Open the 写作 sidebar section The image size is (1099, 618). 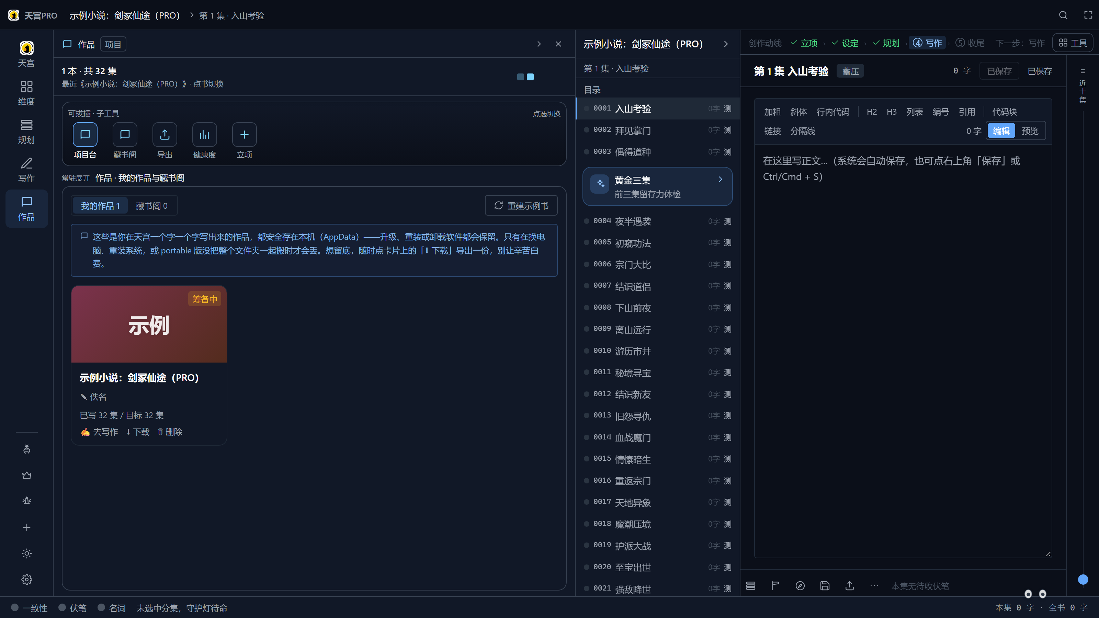26,170
